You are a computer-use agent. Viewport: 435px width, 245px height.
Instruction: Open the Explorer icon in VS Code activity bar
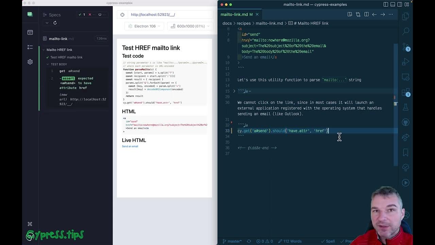[405, 16]
